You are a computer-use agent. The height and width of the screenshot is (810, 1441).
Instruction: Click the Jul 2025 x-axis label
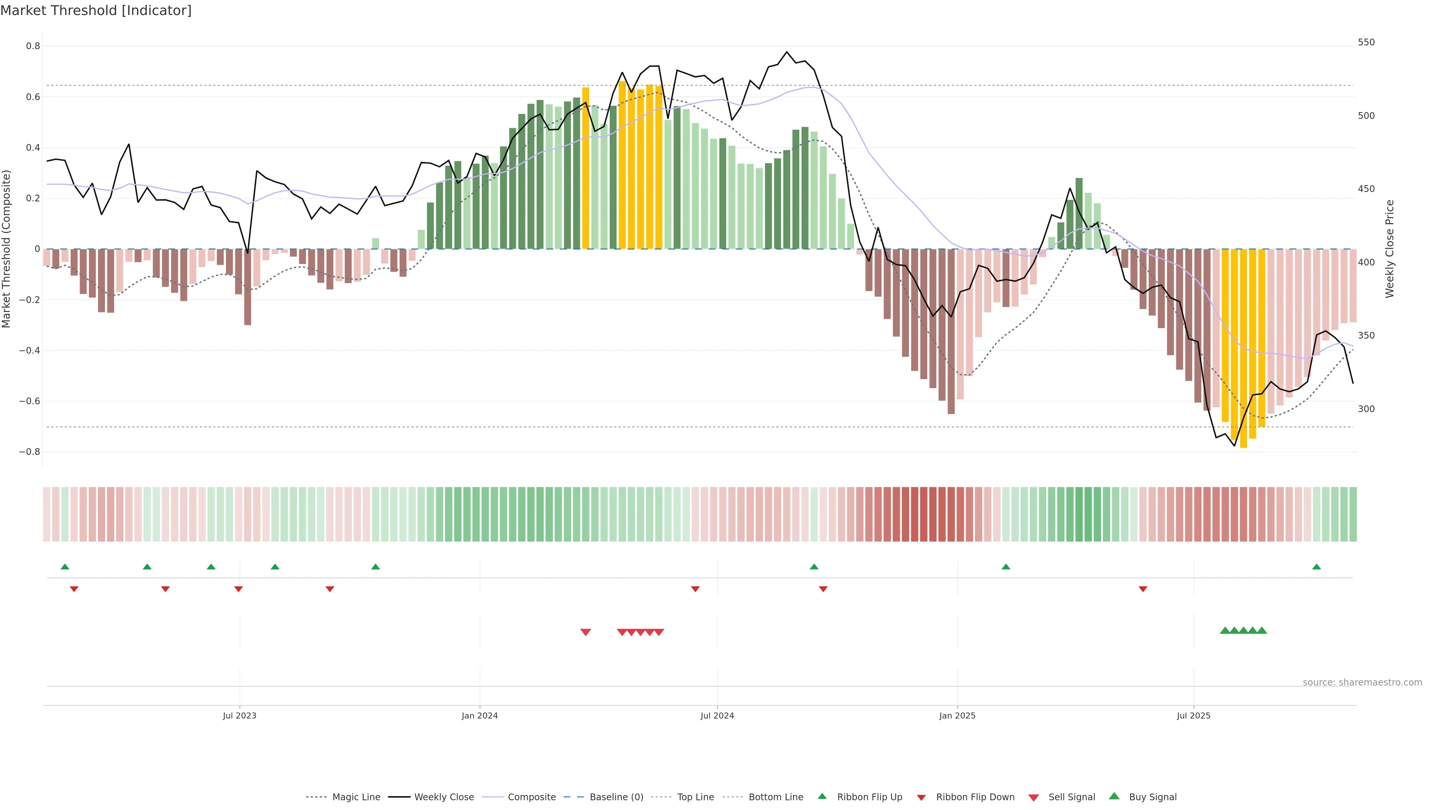pos(1193,715)
